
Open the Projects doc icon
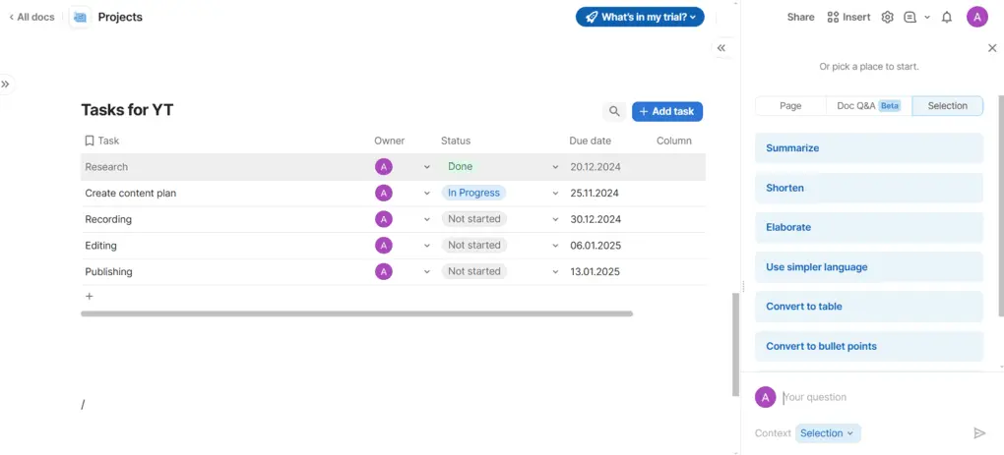80,18
